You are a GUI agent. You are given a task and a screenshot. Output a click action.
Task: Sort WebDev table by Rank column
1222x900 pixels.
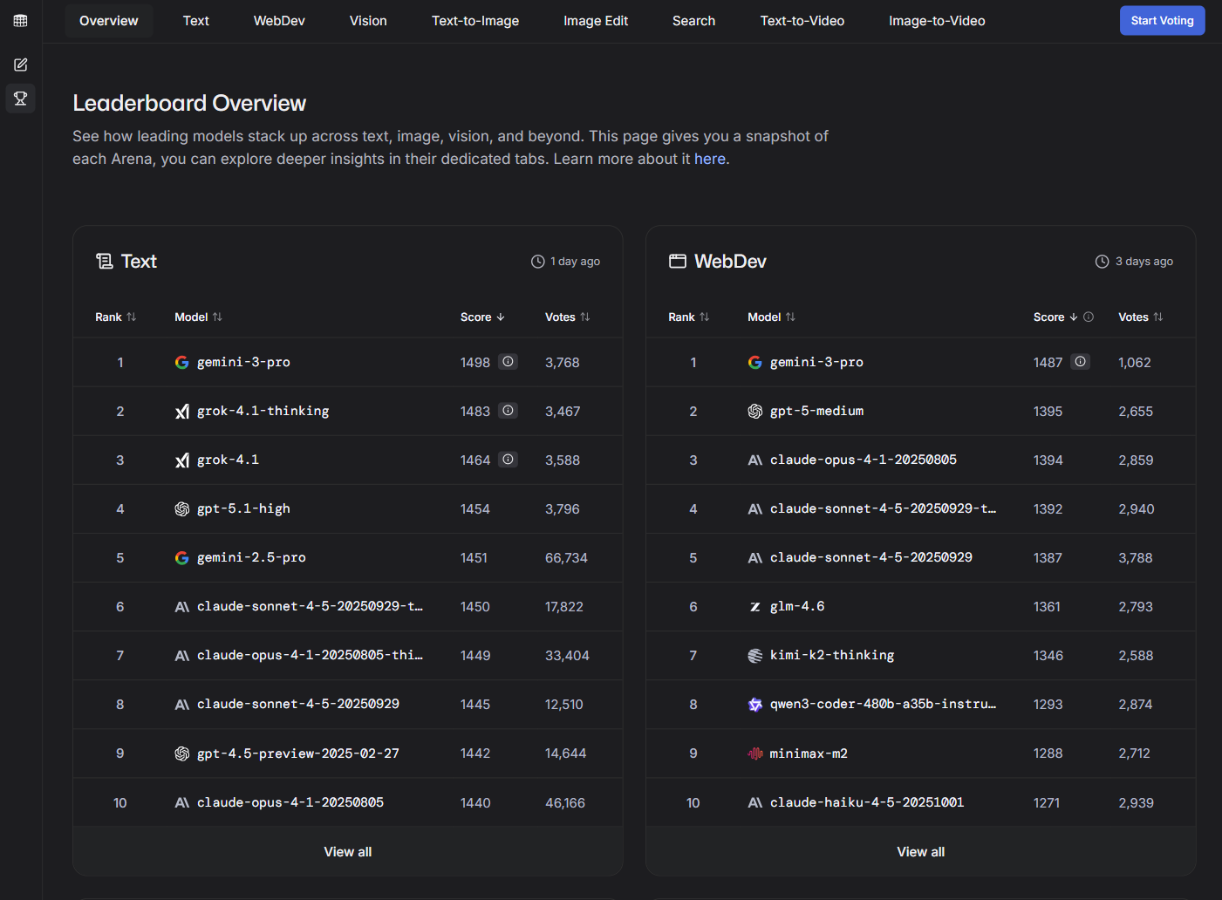click(x=689, y=317)
